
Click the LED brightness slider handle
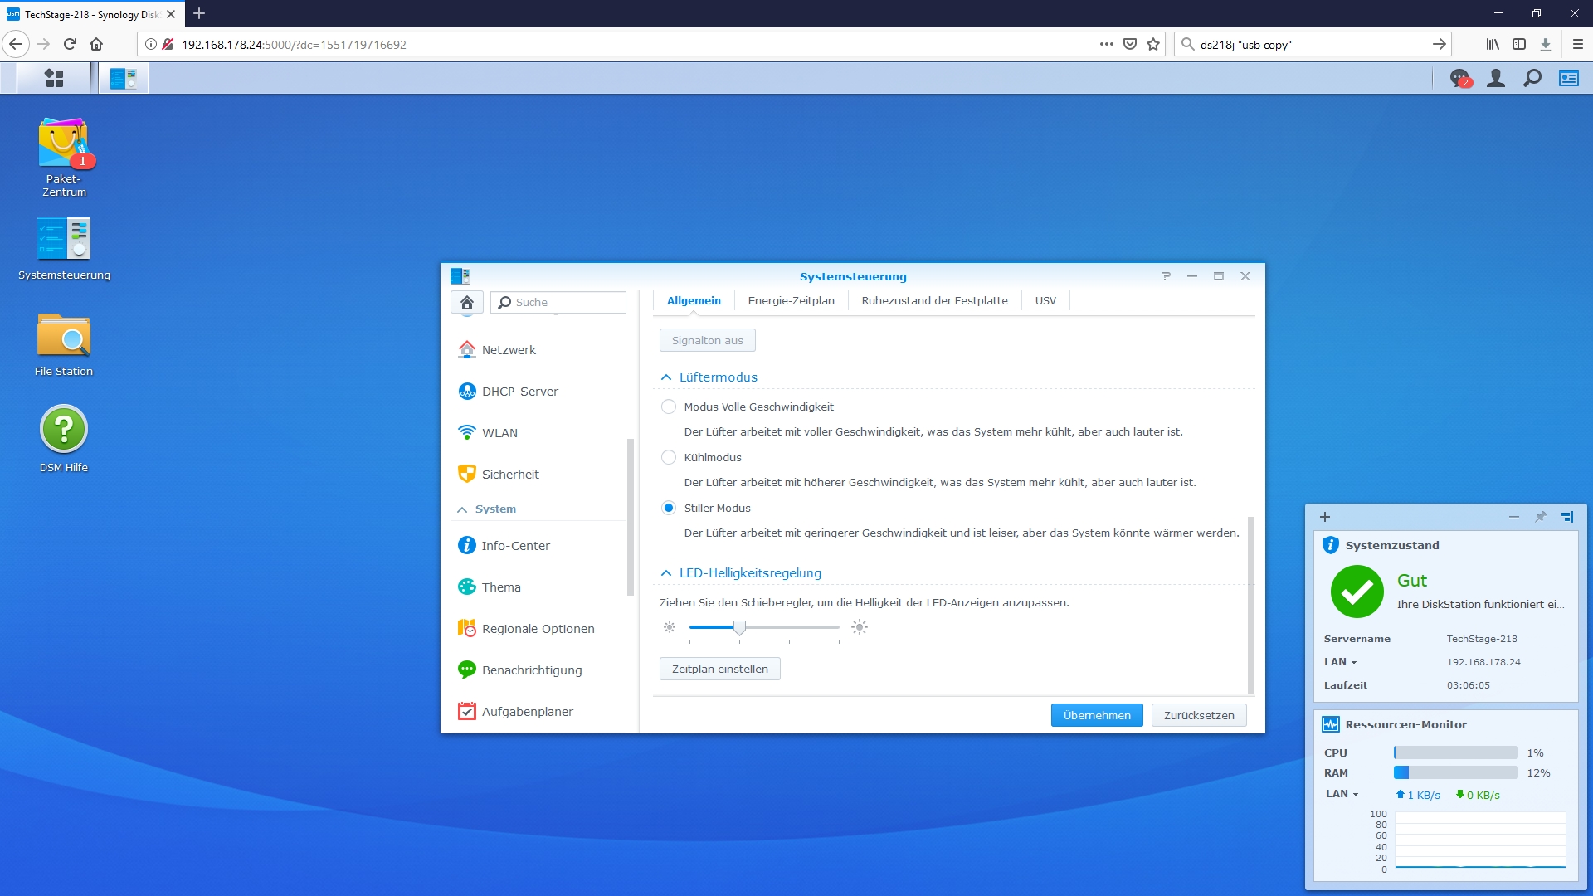[739, 628]
